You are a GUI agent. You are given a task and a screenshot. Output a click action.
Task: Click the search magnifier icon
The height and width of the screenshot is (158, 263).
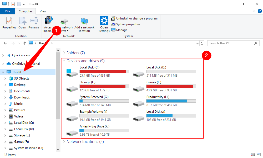(x=256, y=43)
